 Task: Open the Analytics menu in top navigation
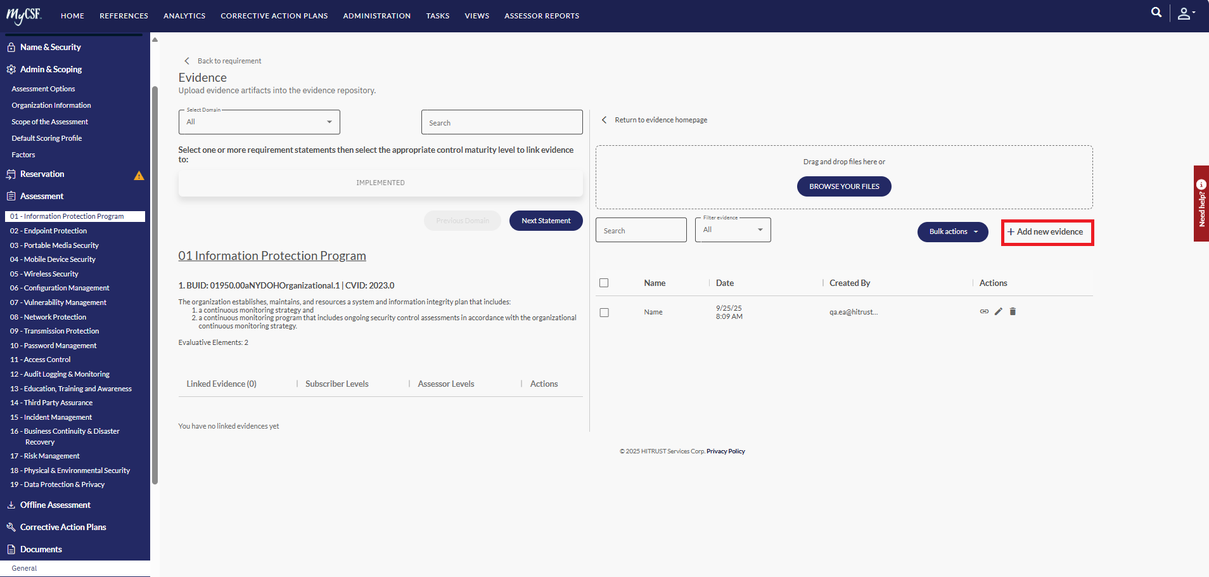pyautogui.click(x=184, y=16)
